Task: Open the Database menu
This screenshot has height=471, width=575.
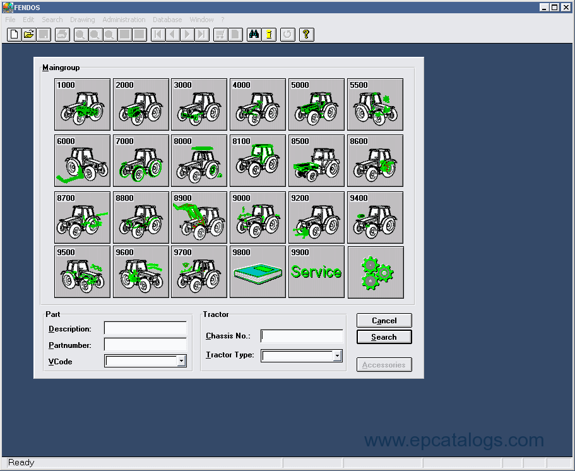Action: tap(167, 20)
